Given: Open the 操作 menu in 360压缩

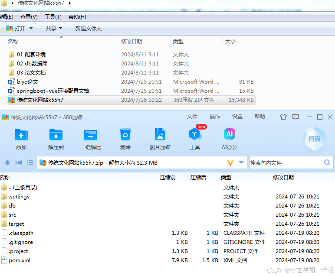Looking at the screenshot, I should tap(215, 117).
